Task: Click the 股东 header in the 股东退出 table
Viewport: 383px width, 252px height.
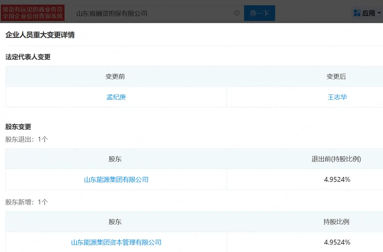Action: pos(115,159)
